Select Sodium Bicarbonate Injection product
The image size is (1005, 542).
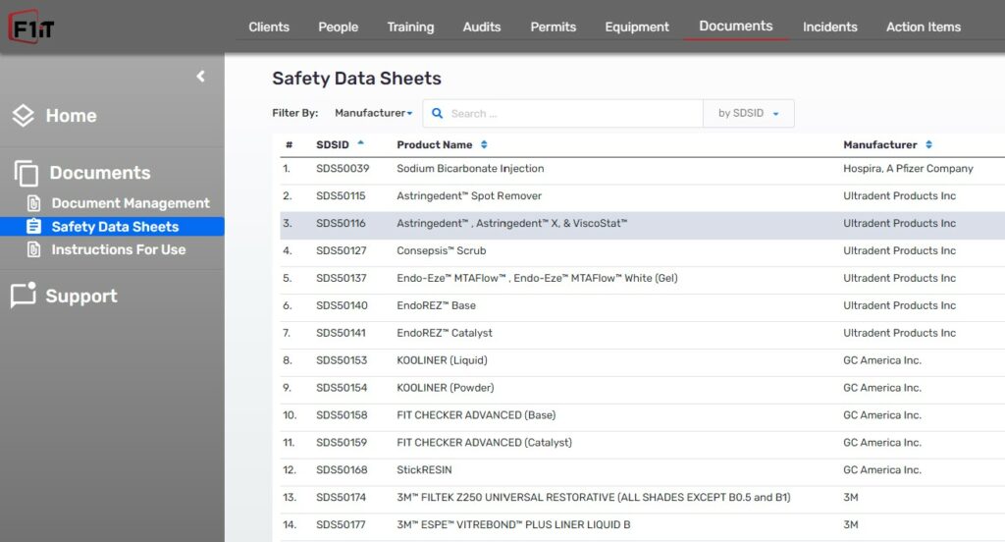click(470, 169)
